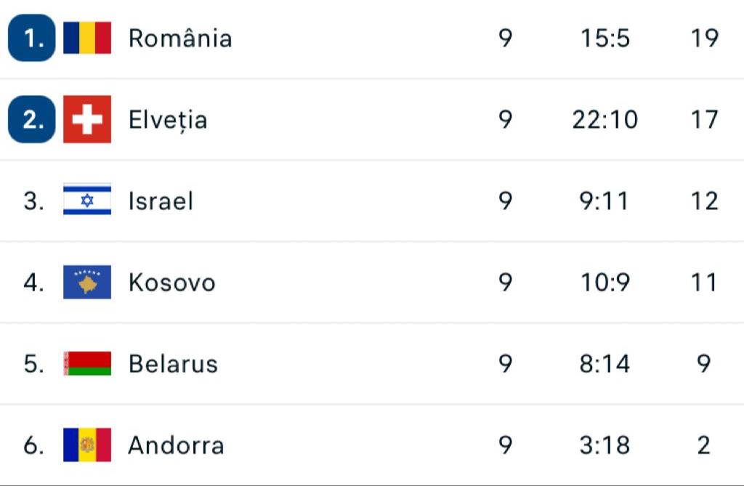Click the Switzerland flag icon
The height and width of the screenshot is (486, 744).
coord(87,119)
